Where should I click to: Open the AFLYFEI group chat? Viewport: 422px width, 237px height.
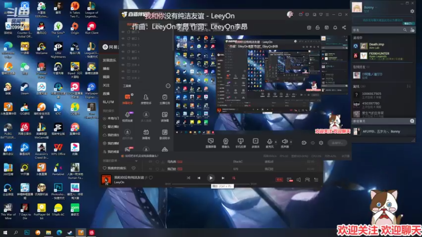tap(382, 131)
